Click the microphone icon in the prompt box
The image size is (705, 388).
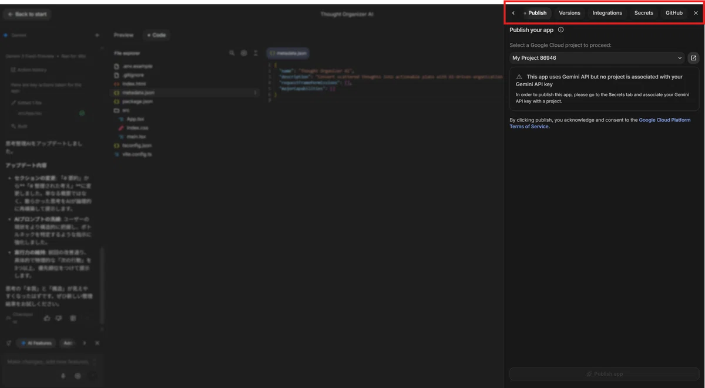[63, 376]
